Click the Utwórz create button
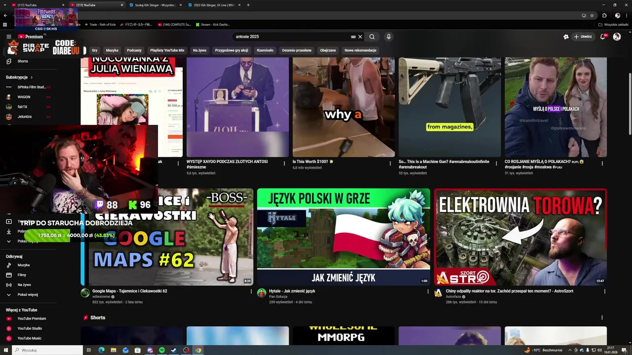The image size is (632, 355). coord(583,36)
